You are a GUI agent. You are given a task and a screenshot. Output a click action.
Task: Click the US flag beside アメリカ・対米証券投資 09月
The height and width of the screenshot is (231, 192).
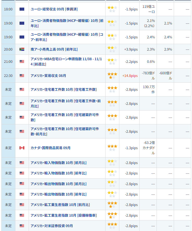[x=22, y=226]
